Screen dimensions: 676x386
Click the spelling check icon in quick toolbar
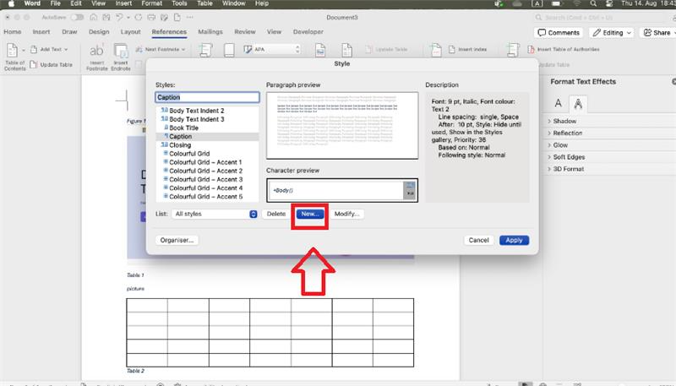click(x=164, y=17)
